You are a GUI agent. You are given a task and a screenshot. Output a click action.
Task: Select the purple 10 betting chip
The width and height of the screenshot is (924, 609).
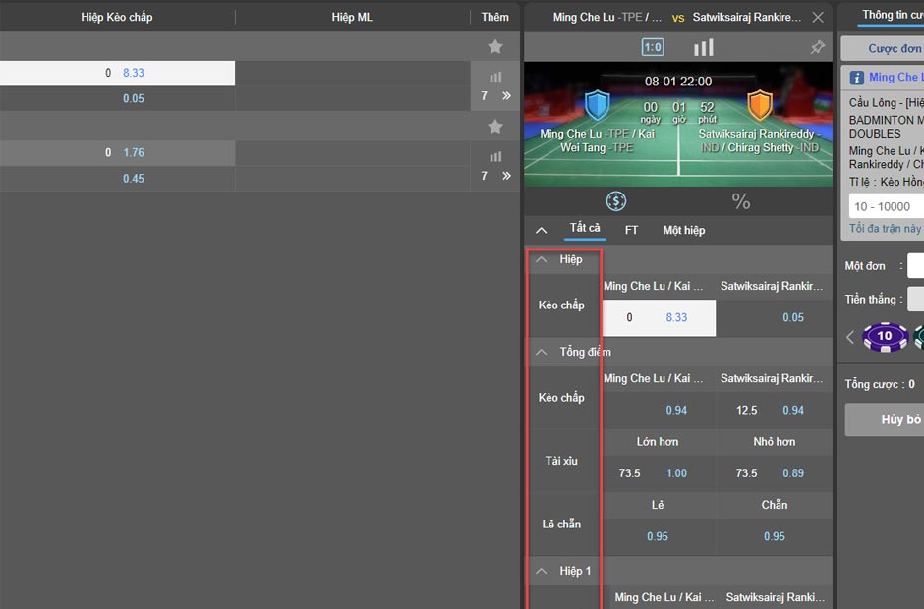coord(885,337)
